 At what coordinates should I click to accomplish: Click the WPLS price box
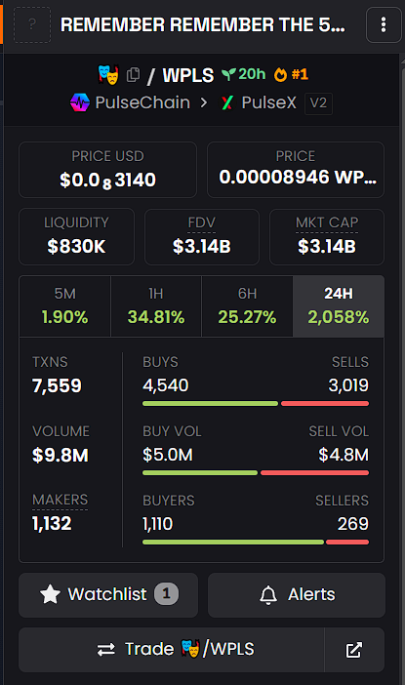296,170
